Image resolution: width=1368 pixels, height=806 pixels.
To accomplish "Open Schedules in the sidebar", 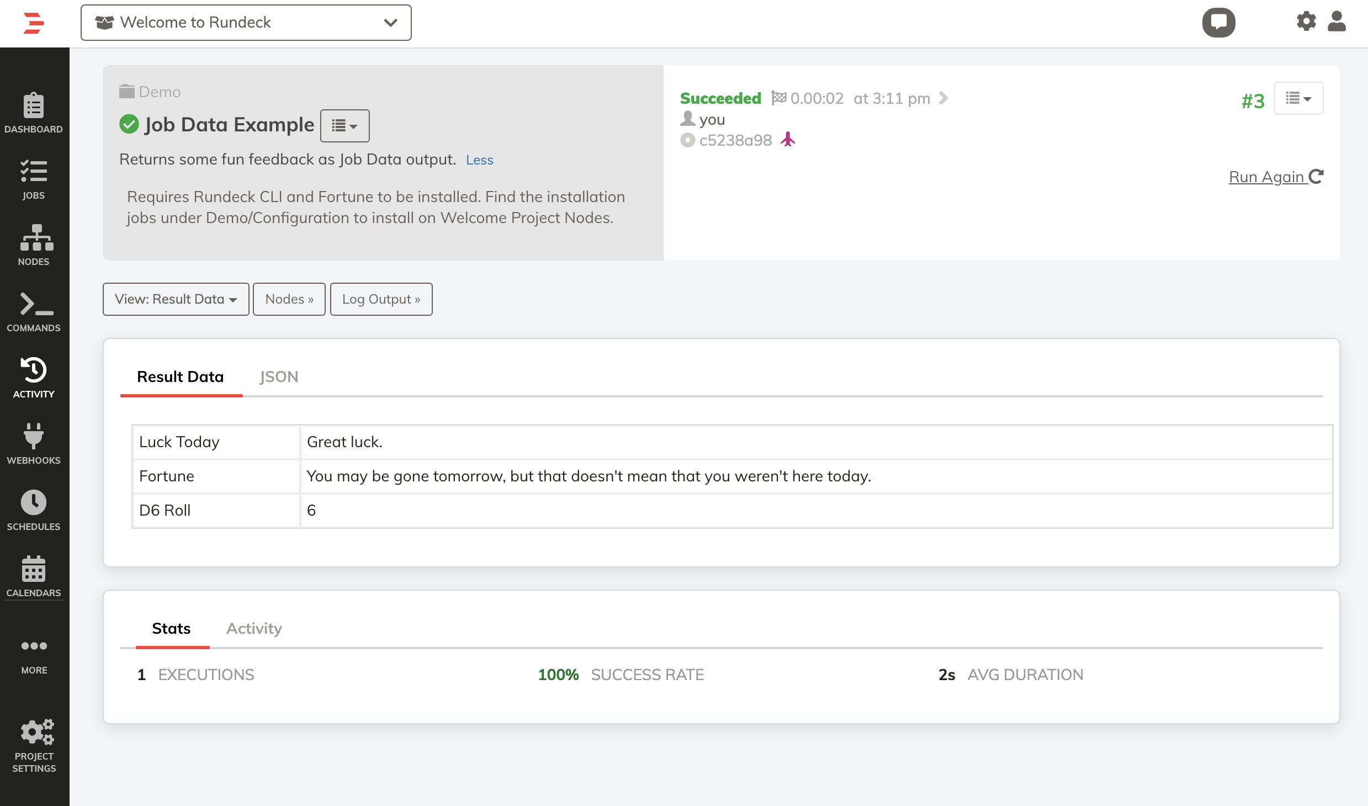I will tap(34, 511).
